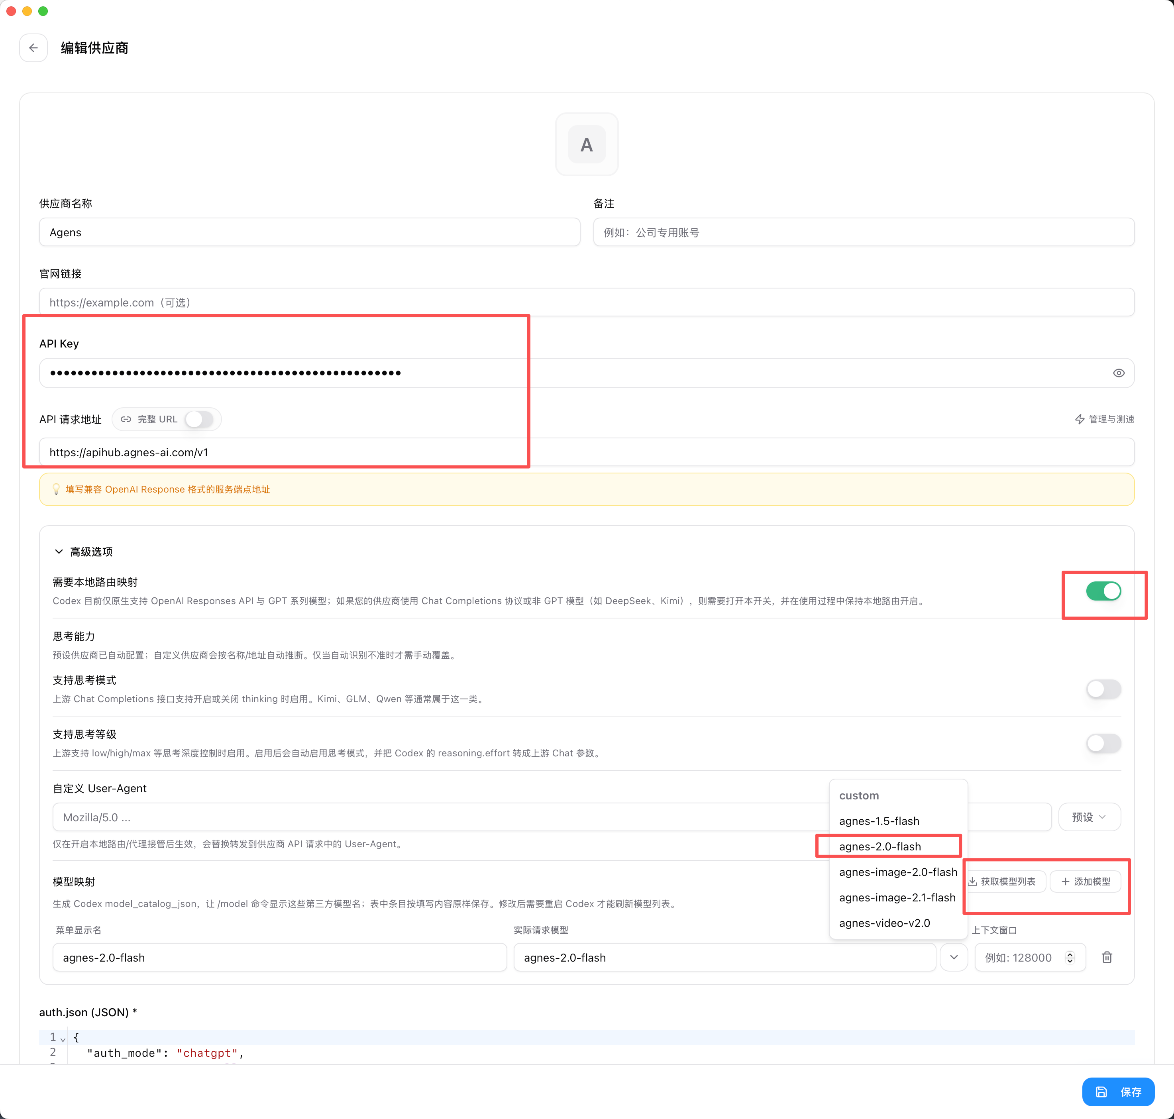Click the back arrow button
Image resolution: width=1174 pixels, height=1119 pixels.
(33, 48)
